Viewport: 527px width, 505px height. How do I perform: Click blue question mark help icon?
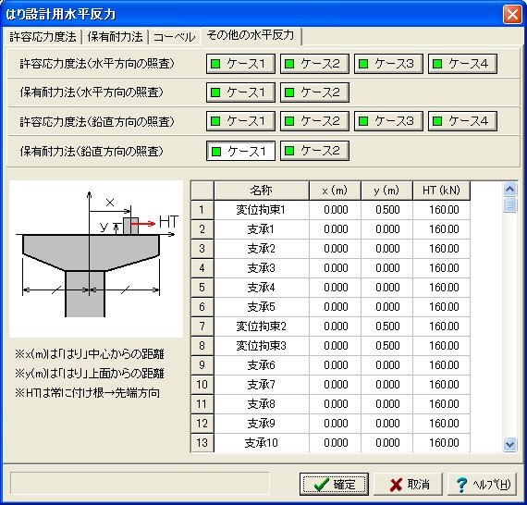(461, 485)
